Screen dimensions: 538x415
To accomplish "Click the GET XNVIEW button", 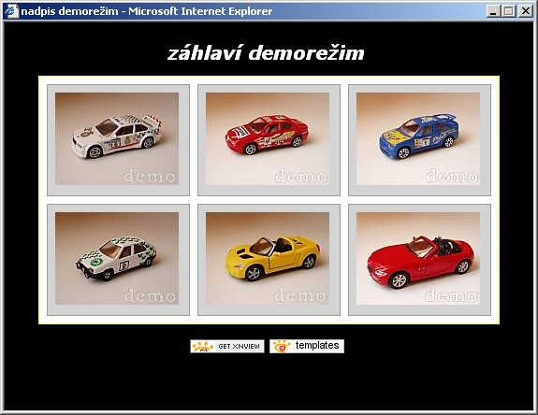I will [227, 346].
